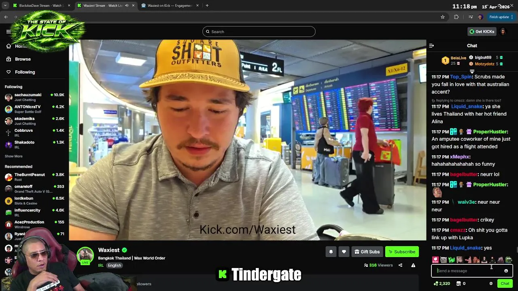Open ANTONIcraTV channel in Following

(34, 109)
